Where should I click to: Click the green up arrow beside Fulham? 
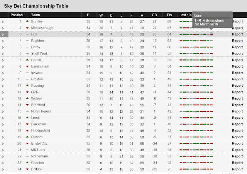tap(27, 137)
